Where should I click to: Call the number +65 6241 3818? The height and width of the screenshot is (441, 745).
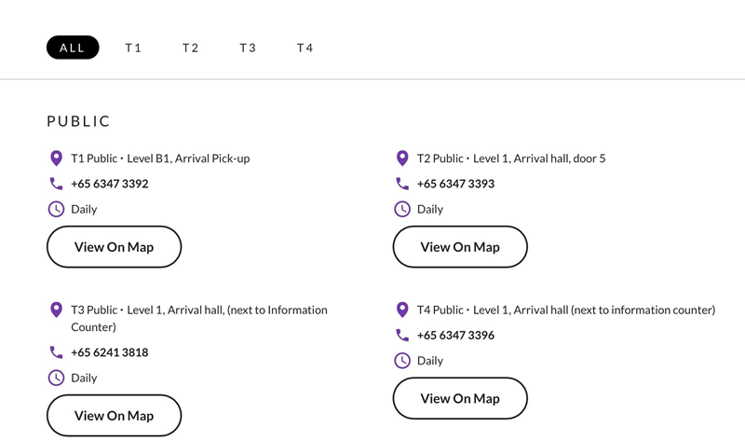[x=110, y=352]
